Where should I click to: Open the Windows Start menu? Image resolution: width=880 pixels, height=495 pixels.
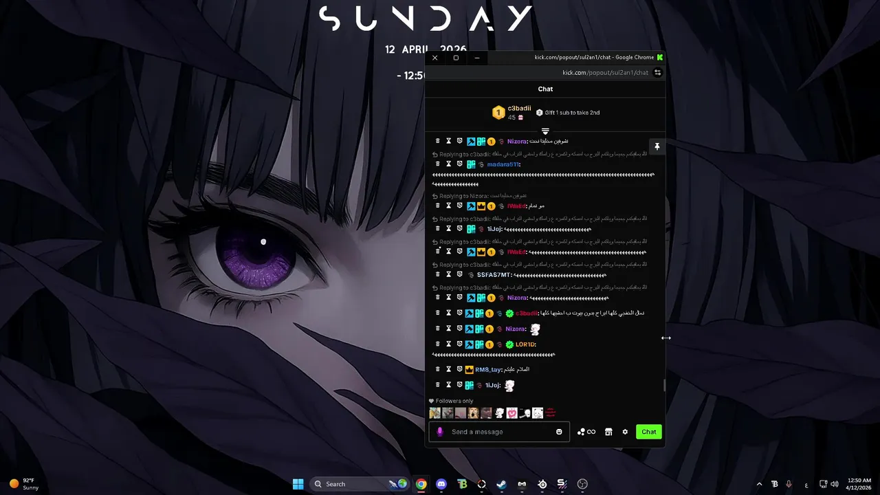coord(298,484)
